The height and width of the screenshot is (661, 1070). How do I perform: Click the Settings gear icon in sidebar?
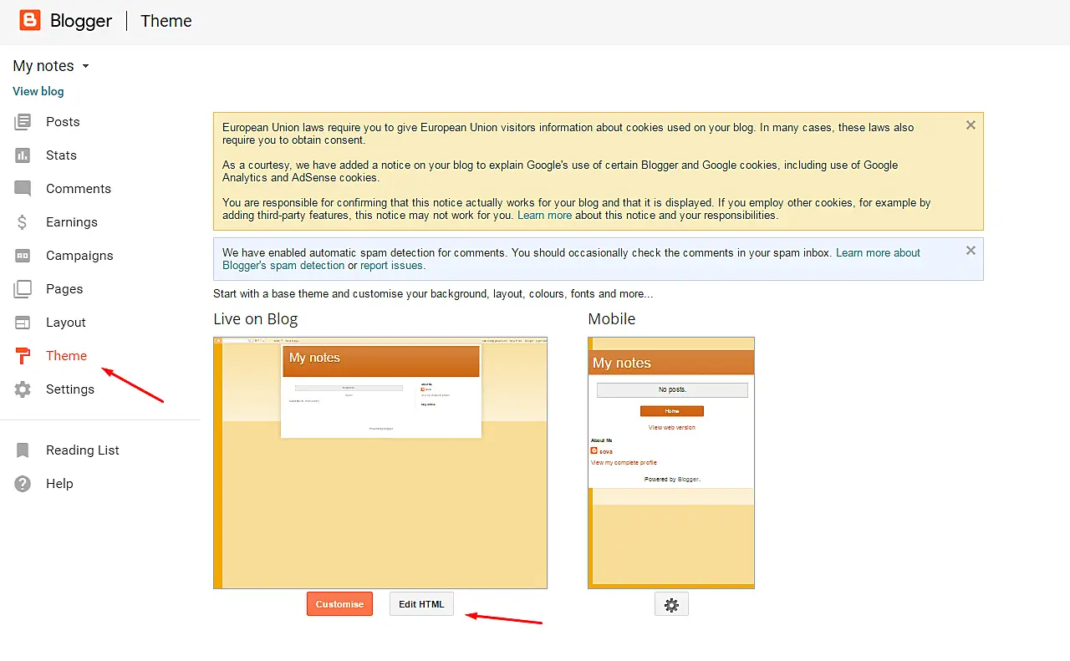23,389
